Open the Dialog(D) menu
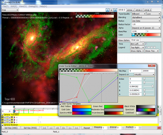The image size is (163, 135). [x=33, y=6]
